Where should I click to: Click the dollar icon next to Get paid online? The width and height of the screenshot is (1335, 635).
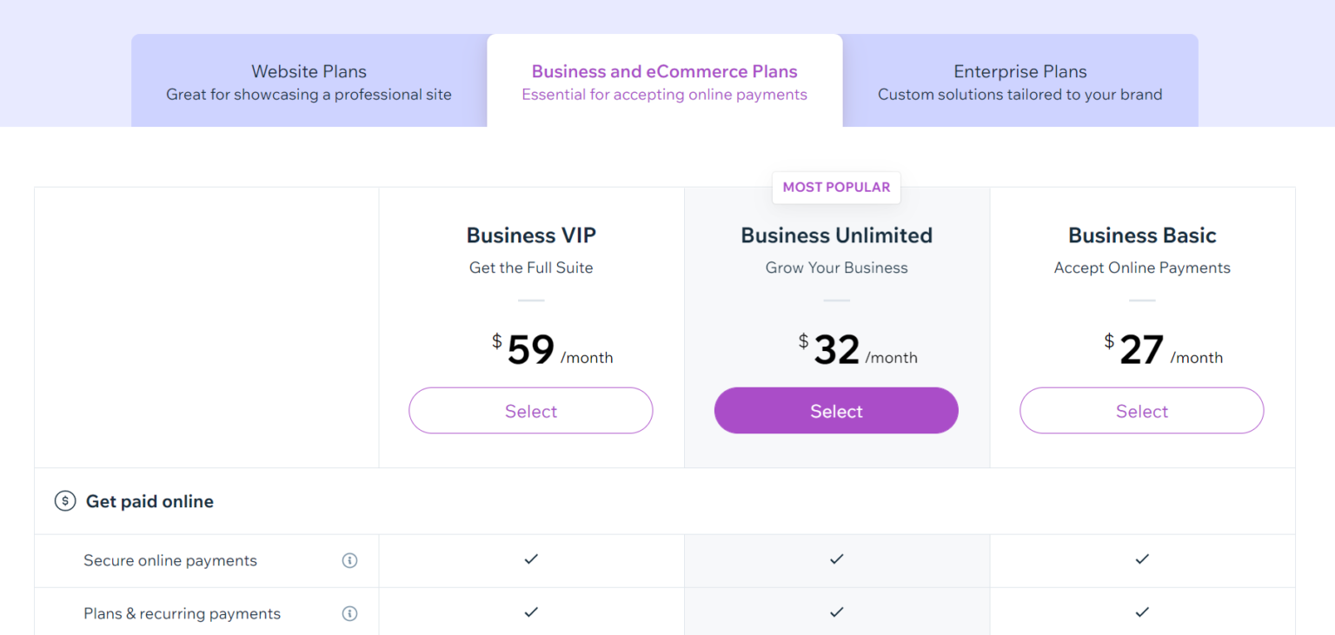(65, 501)
